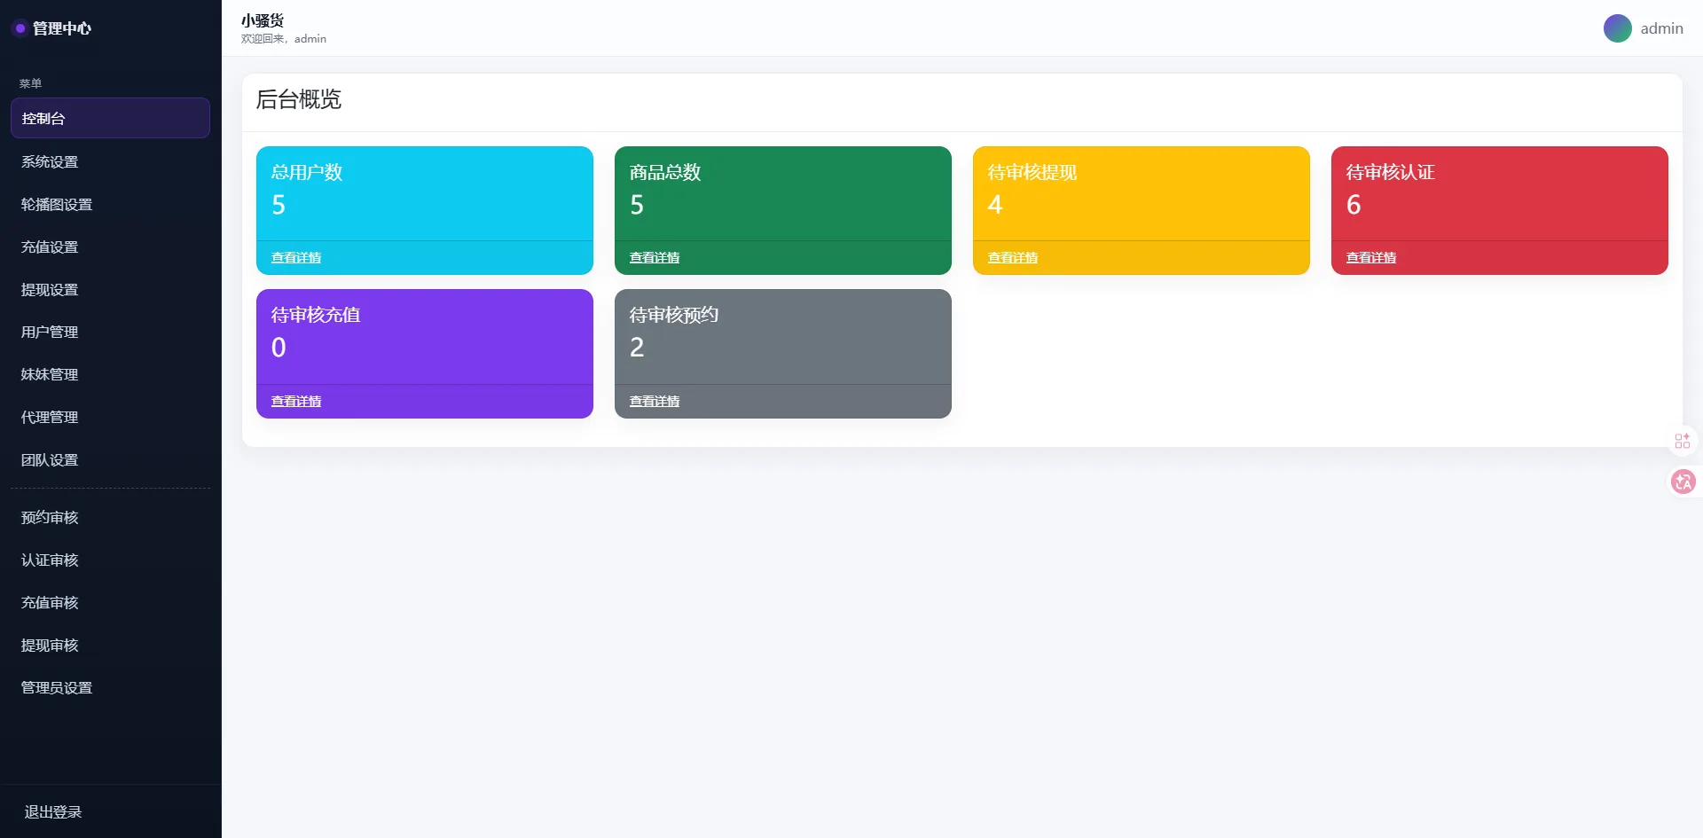Click 查看详情 on 待审核提现 card
1703x838 pixels.
1013,257
